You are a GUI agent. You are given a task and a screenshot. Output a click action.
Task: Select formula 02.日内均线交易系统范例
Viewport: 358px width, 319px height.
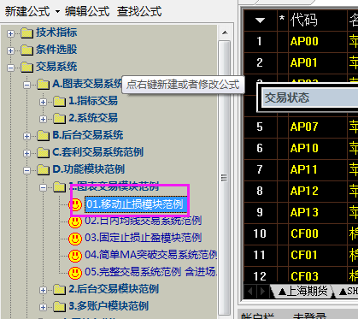pyautogui.click(x=144, y=221)
